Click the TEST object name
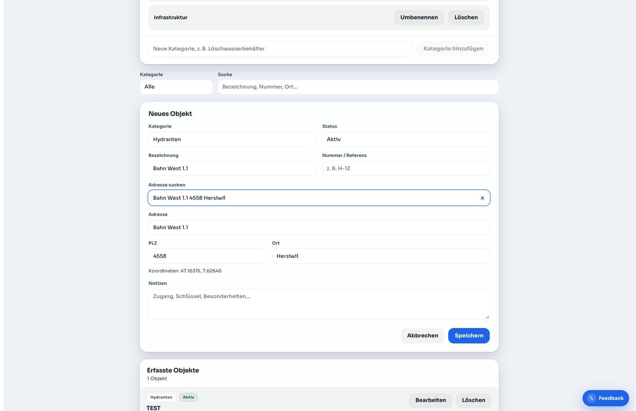 pyautogui.click(x=154, y=408)
